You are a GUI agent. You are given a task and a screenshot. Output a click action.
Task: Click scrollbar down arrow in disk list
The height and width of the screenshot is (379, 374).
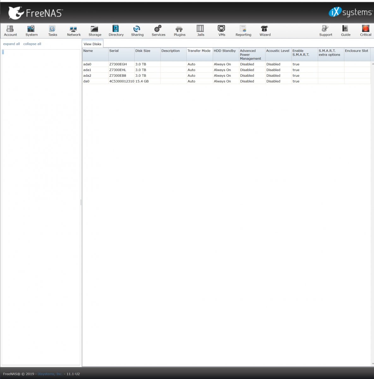tap(372, 364)
